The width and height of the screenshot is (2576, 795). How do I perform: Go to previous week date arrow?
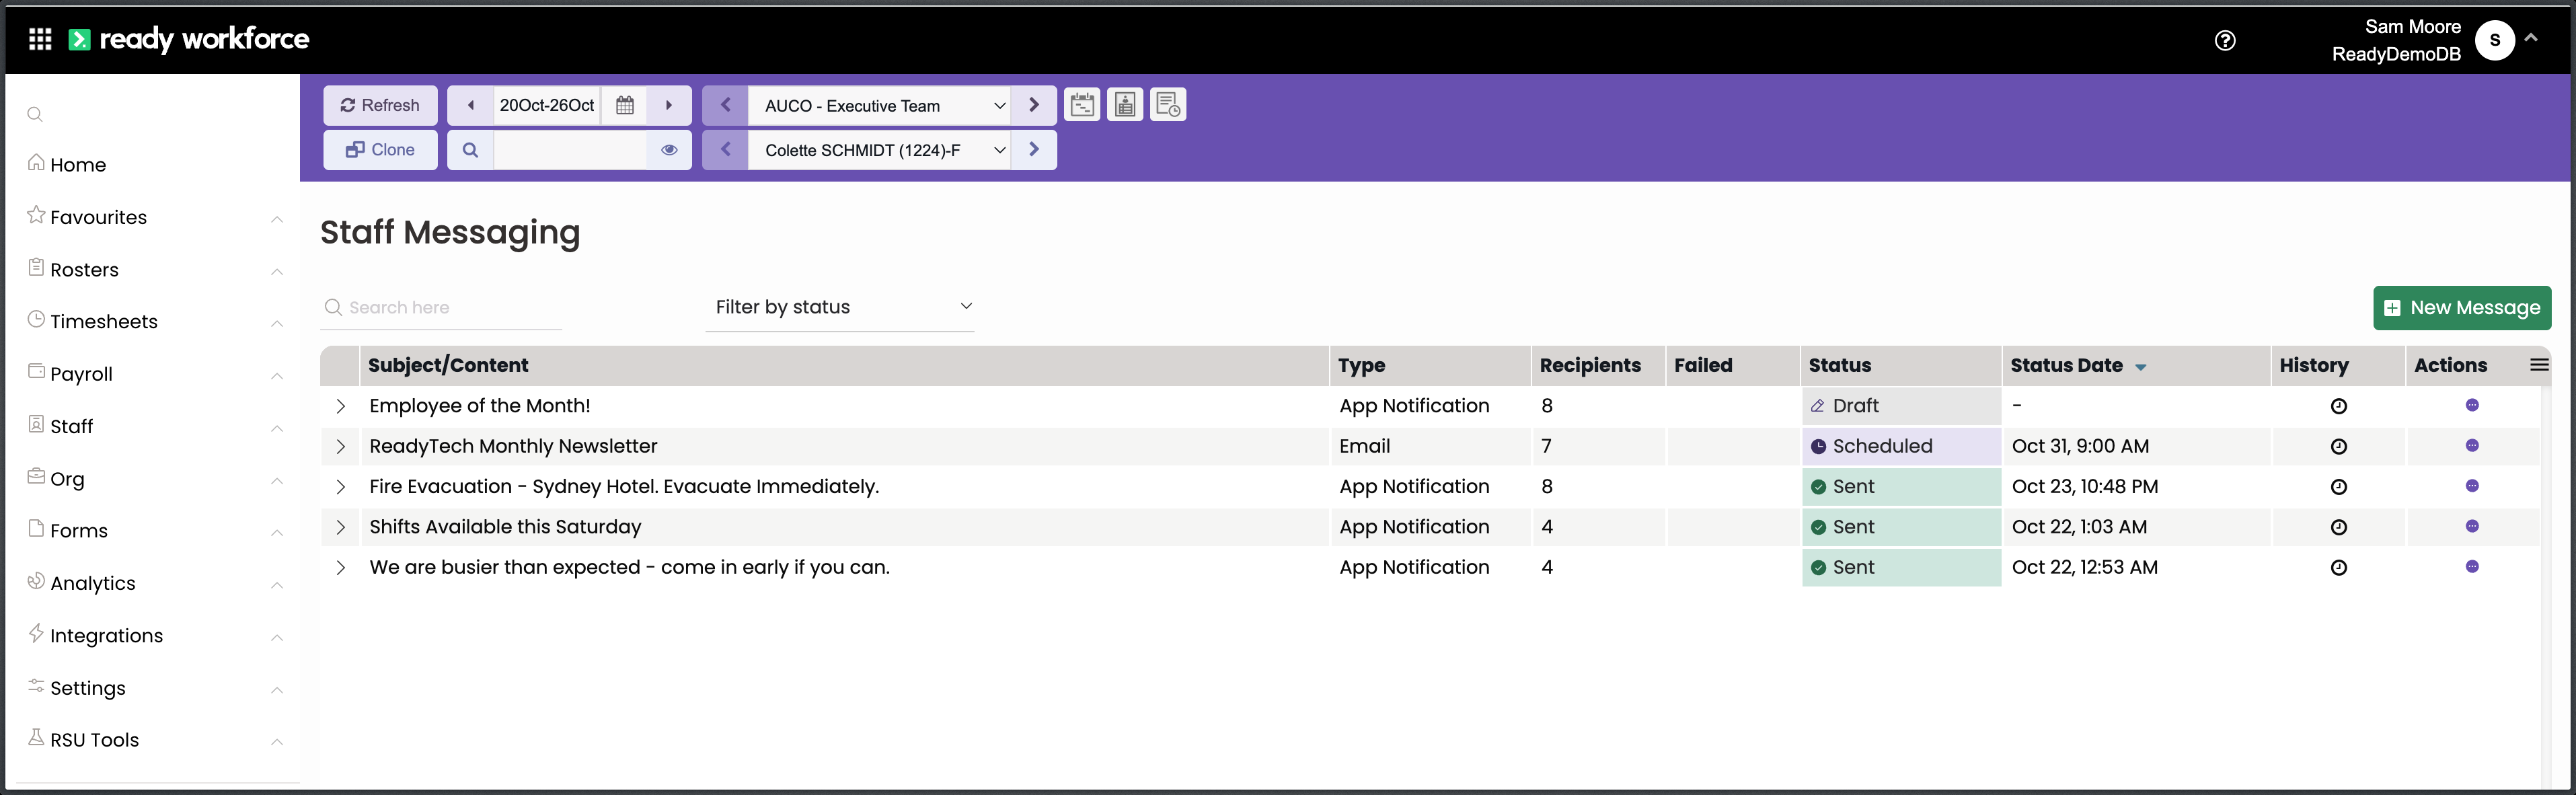470,105
